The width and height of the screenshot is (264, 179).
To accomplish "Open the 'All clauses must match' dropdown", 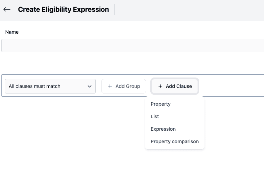I will click(x=50, y=86).
